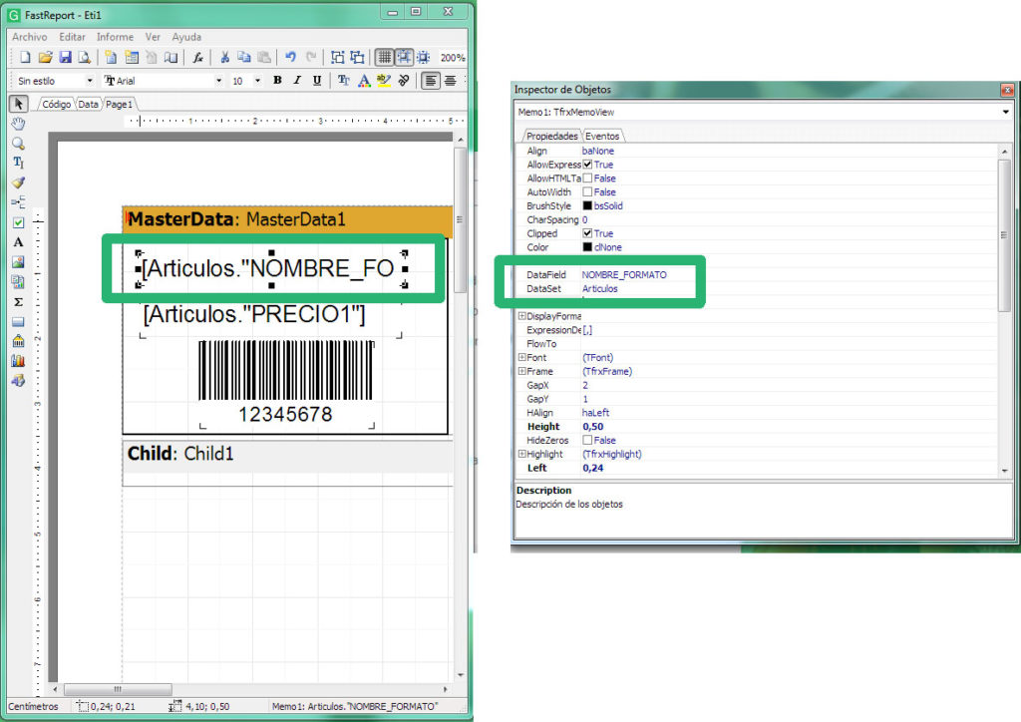Open the Editar menu
The height and width of the screenshot is (722, 1021).
click(x=72, y=37)
